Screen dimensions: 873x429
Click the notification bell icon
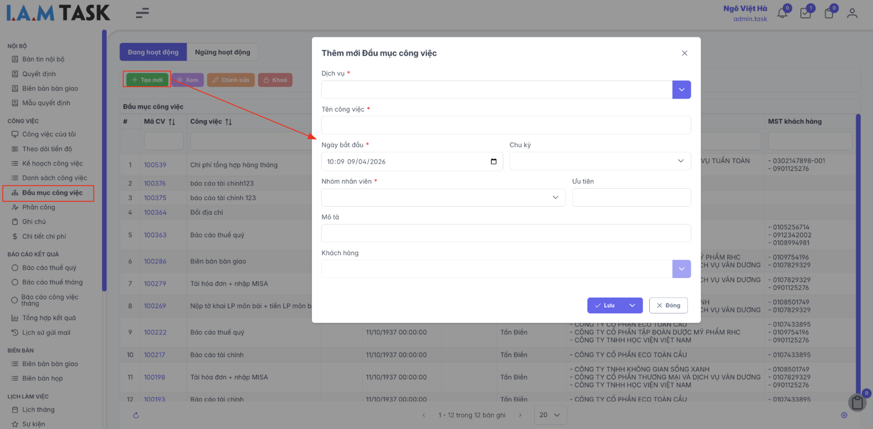pyautogui.click(x=782, y=13)
